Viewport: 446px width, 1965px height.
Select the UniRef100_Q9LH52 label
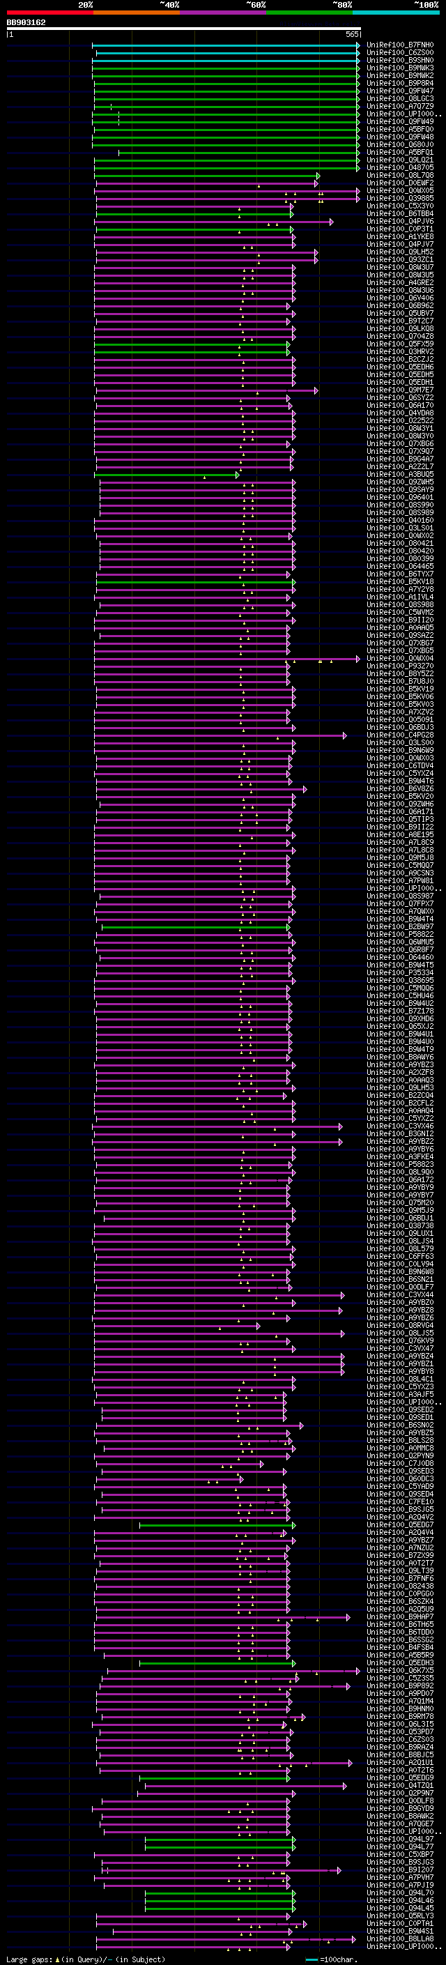(x=400, y=252)
